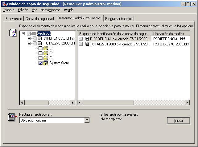Click TOTAL27012009.bkf backup icon in right list
The height and width of the screenshot is (147, 198).
pos(87,44)
